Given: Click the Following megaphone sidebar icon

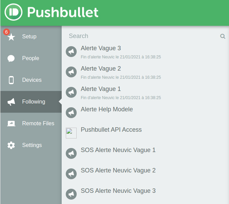Looking at the screenshot, I should pos(11,102).
